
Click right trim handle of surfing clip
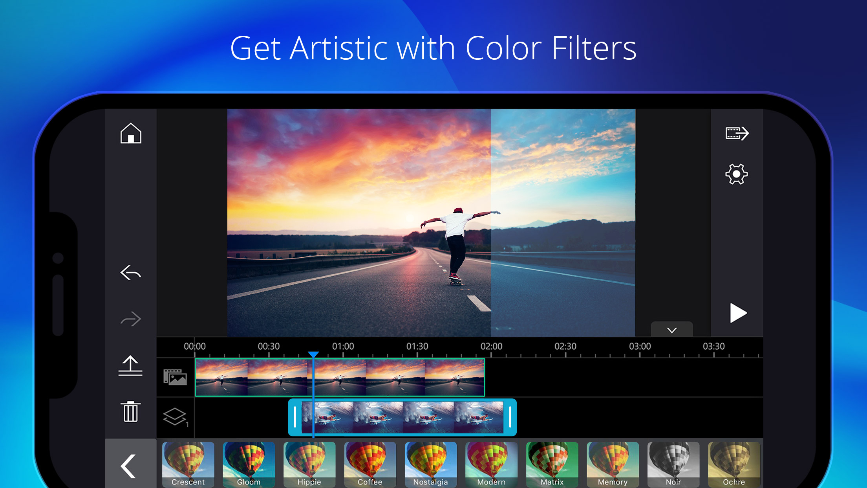[510, 417]
